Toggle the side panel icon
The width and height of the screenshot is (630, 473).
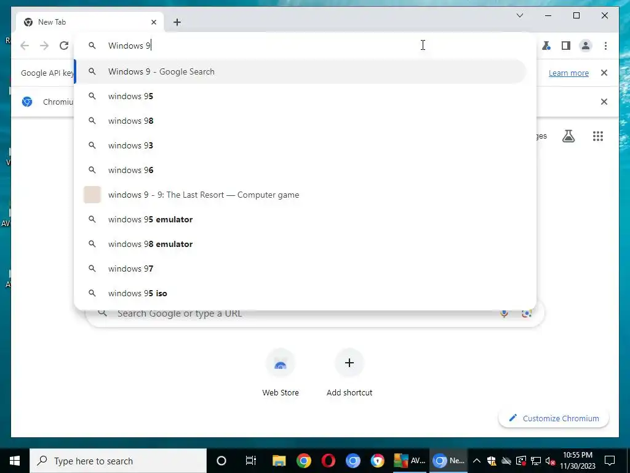click(566, 46)
